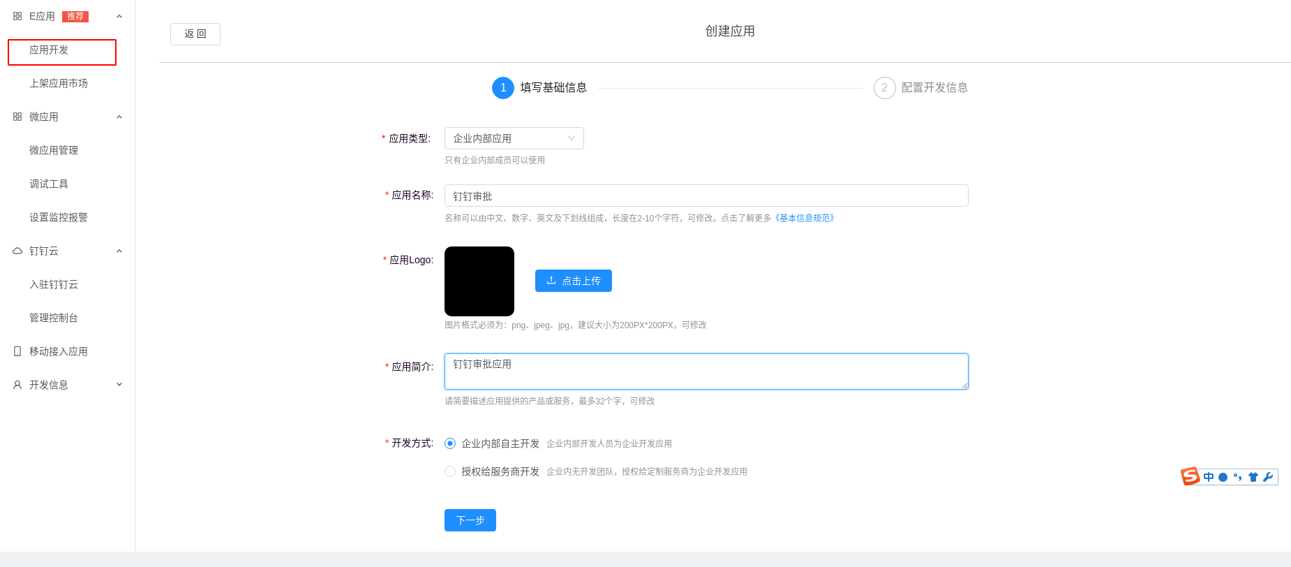Click step 1 填写基础信息
This screenshot has width=1291, height=567.
pyautogui.click(x=539, y=88)
